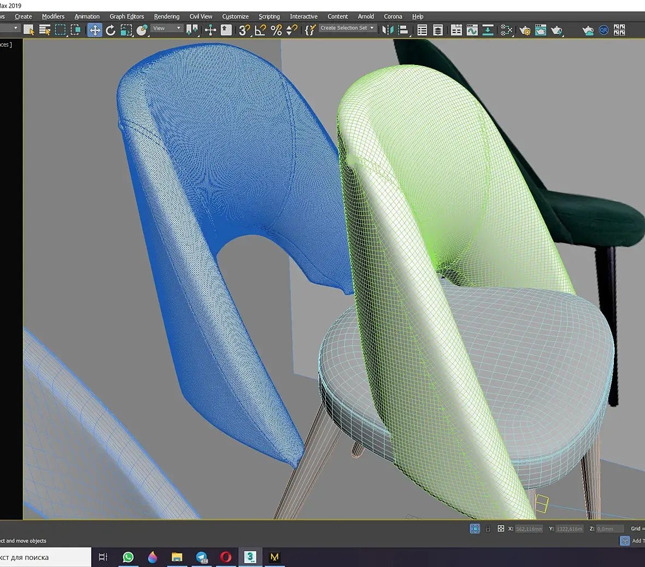Open the Graph Editors menu

127,16
